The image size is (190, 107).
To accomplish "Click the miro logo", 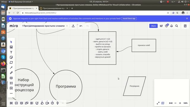I will (x=14, y=26).
